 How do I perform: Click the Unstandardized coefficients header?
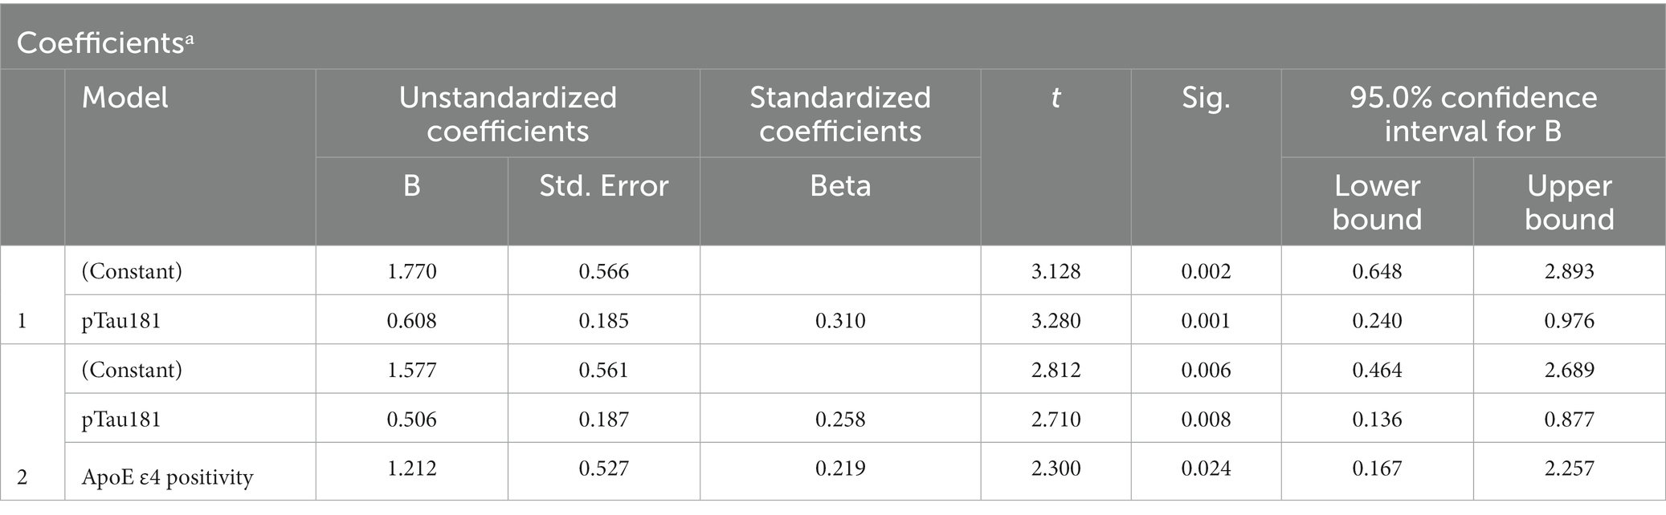coord(508,114)
